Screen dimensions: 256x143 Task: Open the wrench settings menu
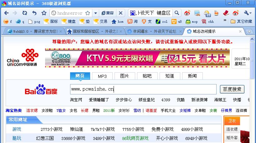248,13
